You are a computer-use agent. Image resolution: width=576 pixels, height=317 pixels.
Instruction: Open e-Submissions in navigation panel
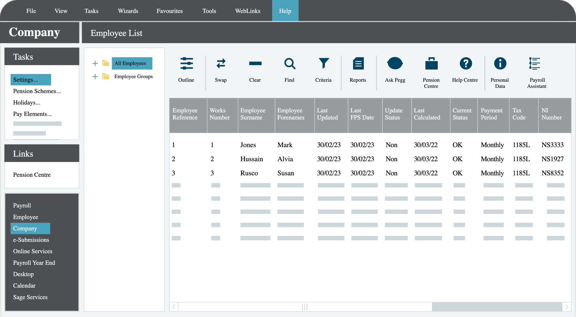[x=31, y=240]
